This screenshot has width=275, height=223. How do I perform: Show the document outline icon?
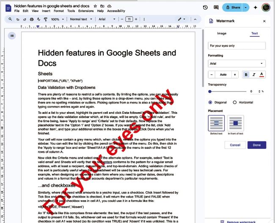pos(11,36)
